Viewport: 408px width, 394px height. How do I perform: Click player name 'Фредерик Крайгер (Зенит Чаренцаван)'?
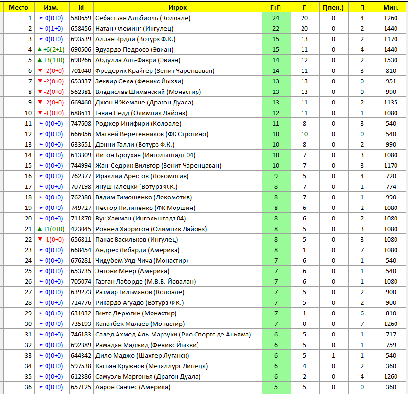tap(155, 70)
